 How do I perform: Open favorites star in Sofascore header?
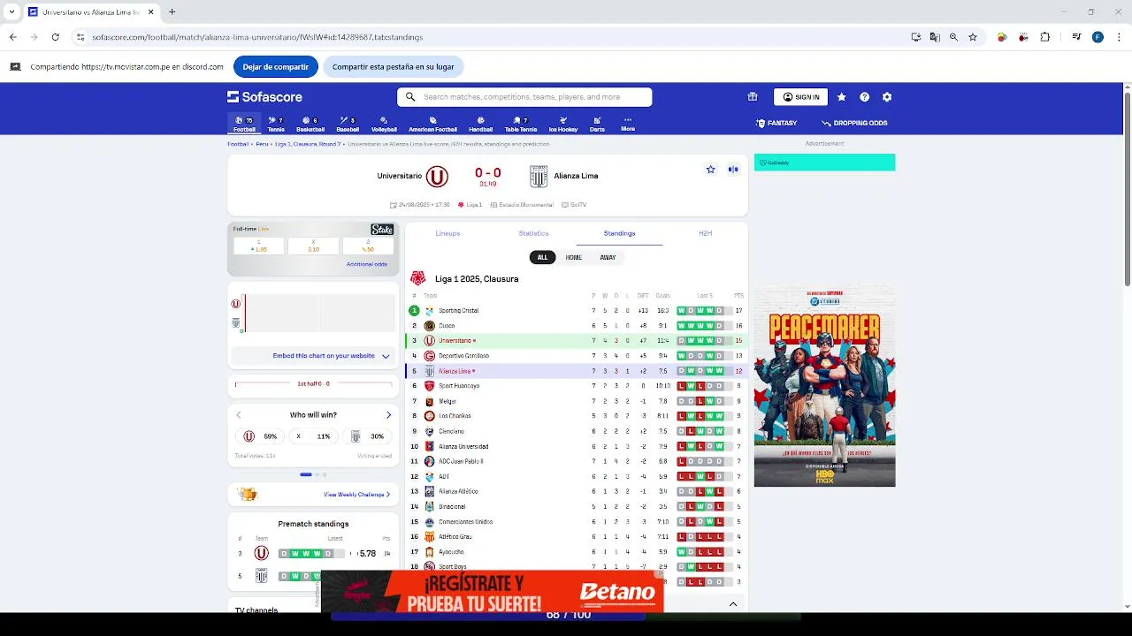tap(841, 97)
